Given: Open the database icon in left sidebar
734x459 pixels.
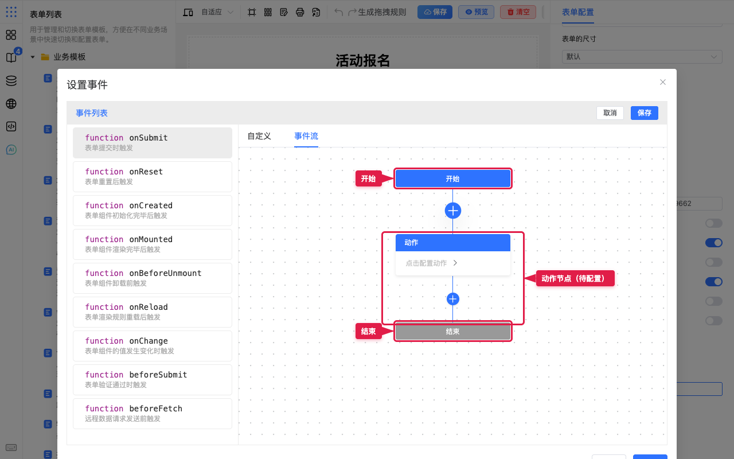Looking at the screenshot, I should [x=11, y=81].
